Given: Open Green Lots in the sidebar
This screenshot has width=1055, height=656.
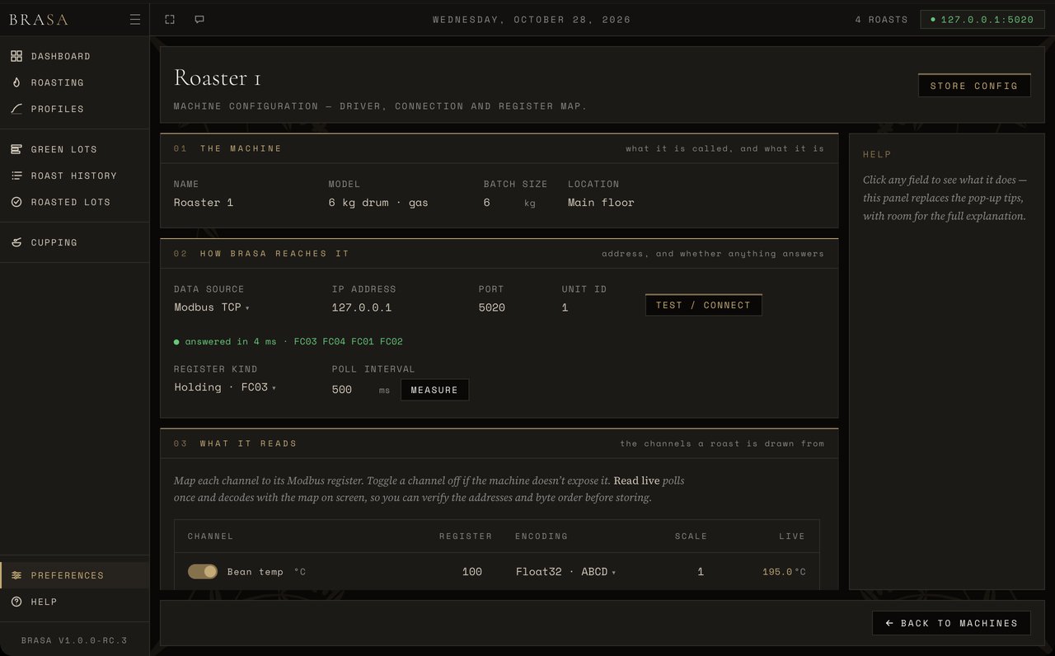Looking at the screenshot, I should pos(74,149).
